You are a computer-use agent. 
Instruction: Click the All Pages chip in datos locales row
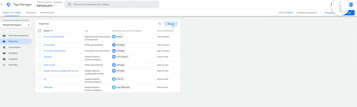pos(119,65)
